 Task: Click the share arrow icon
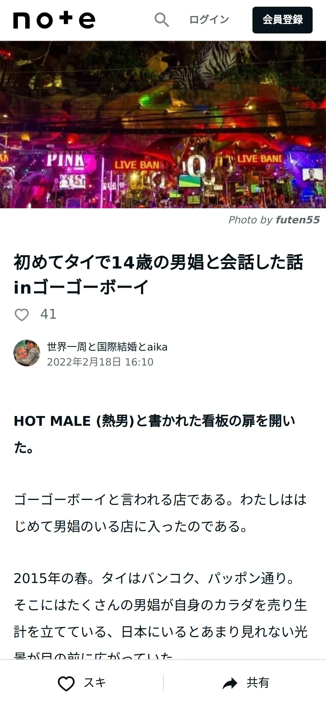tap(230, 683)
